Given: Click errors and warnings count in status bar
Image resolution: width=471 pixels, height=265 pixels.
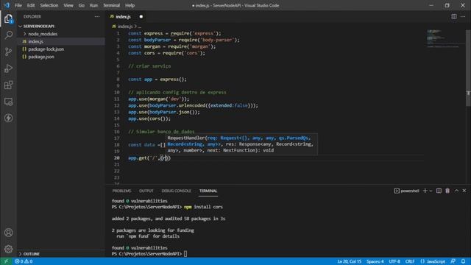Looking at the screenshot, I should 24,261.
